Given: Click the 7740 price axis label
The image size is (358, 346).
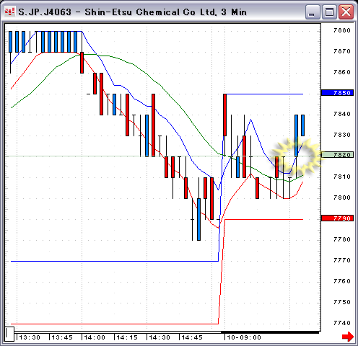Looking at the screenshot, I should click(342, 323).
